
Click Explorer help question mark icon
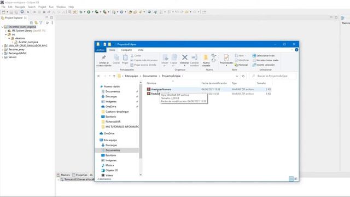(x=296, y=50)
